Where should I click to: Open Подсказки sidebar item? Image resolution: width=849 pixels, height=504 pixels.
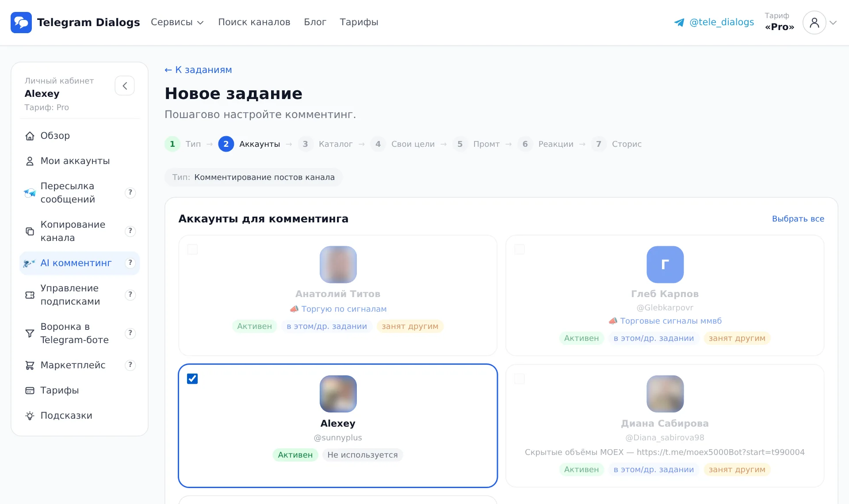pos(80,416)
